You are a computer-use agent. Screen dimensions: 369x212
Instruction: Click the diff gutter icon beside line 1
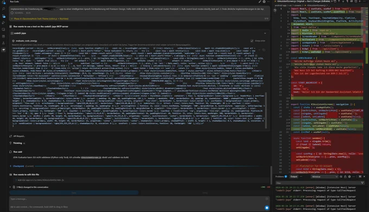275,10
